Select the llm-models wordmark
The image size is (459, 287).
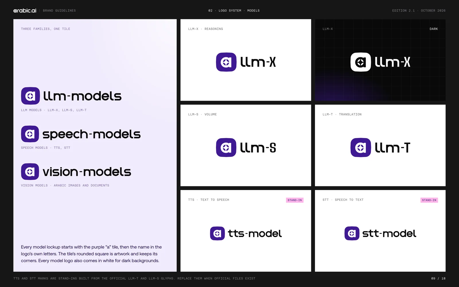[82, 96]
